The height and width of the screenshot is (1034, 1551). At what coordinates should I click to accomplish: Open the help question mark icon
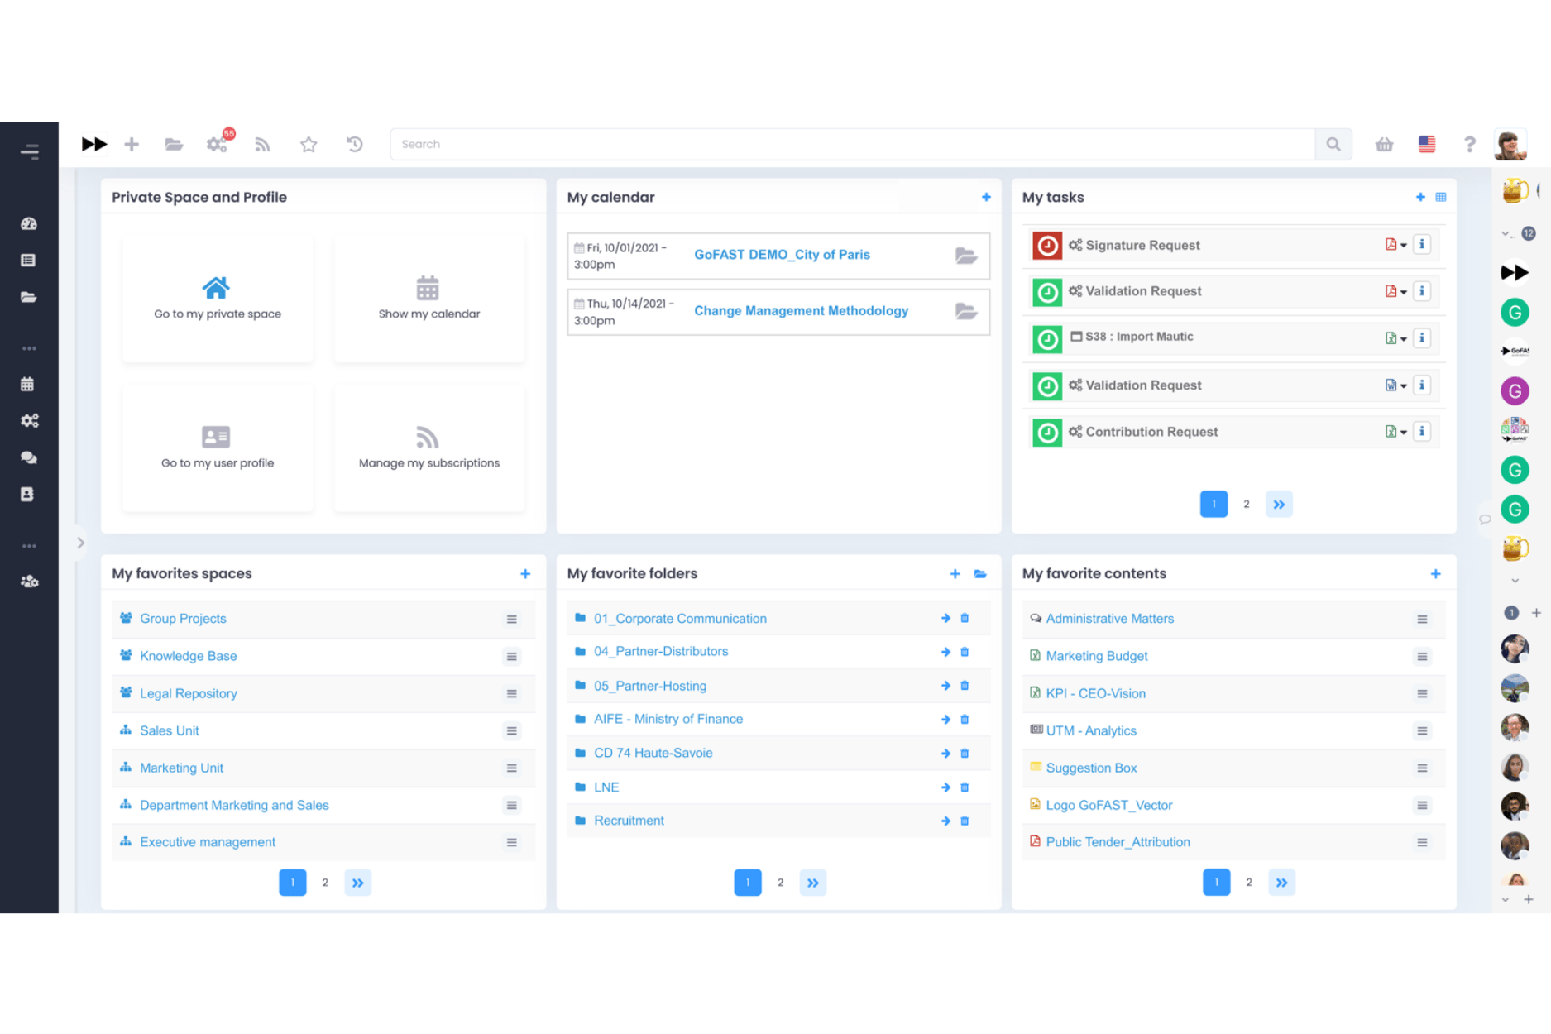click(x=1469, y=145)
